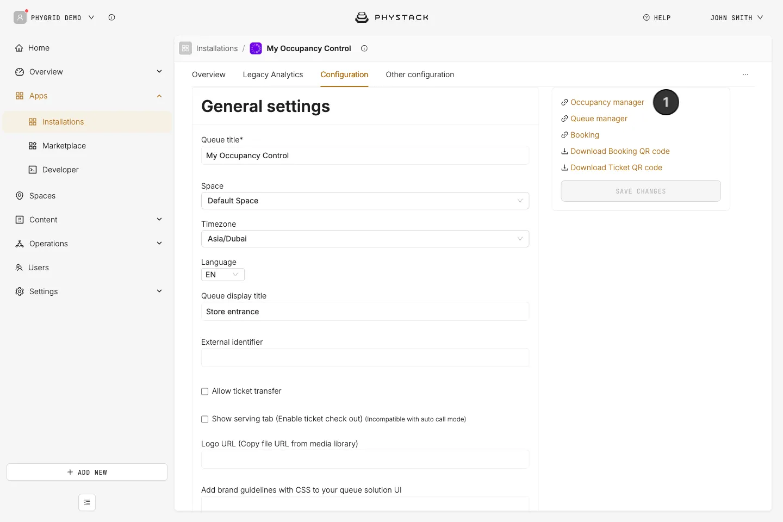This screenshot has height=522, width=783.
Task: Click the Settings gear icon
Action: [x=20, y=291]
